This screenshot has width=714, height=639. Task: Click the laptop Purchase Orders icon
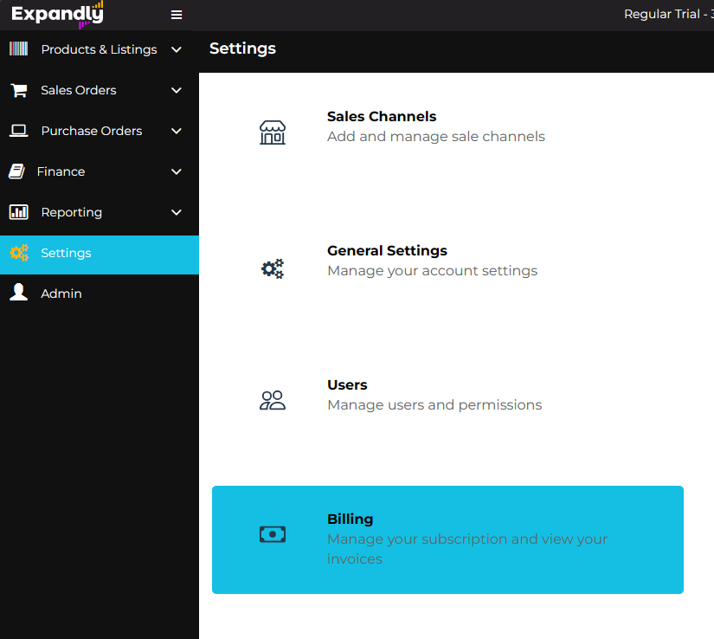coord(18,131)
